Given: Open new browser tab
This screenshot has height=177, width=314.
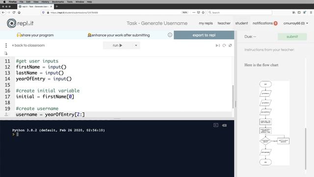Looking at the screenshot, I should (57, 6).
